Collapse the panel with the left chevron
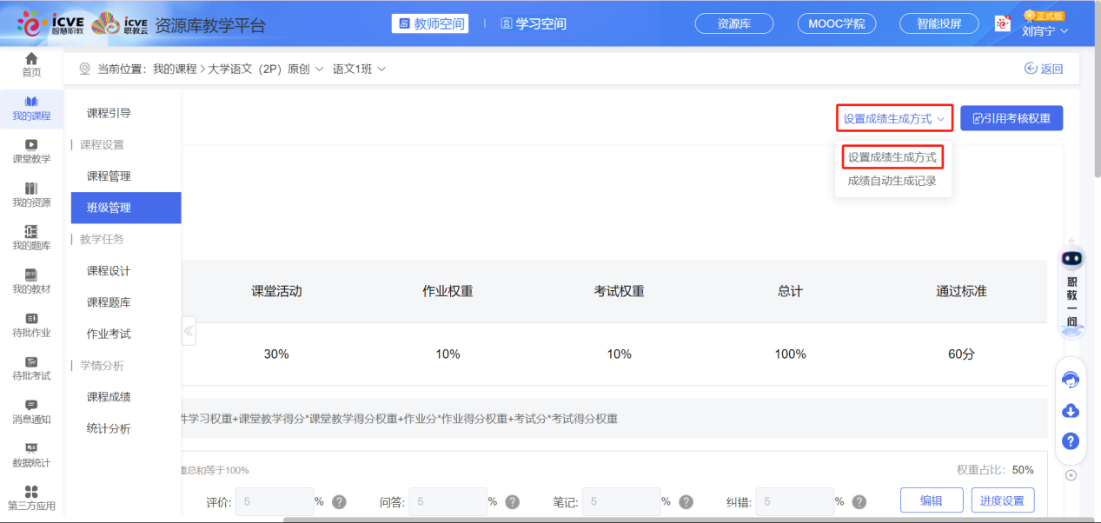Screen dimensions: 1101x523 click(189, 331)
